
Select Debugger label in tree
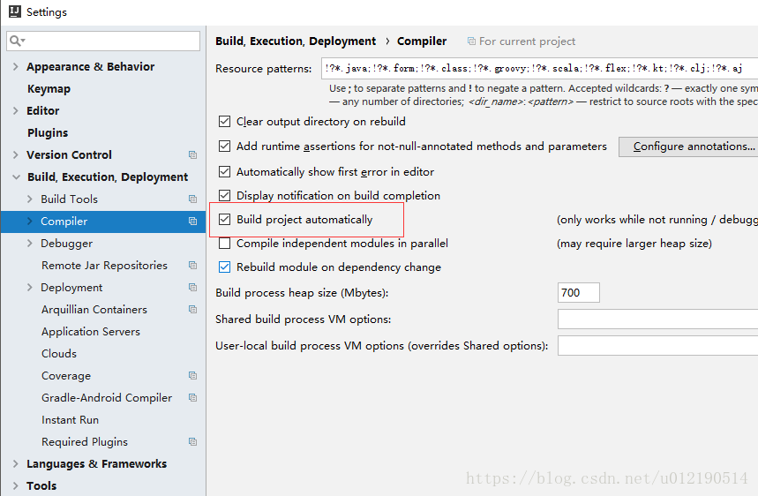pyautogui.click(x=67, y=244)
